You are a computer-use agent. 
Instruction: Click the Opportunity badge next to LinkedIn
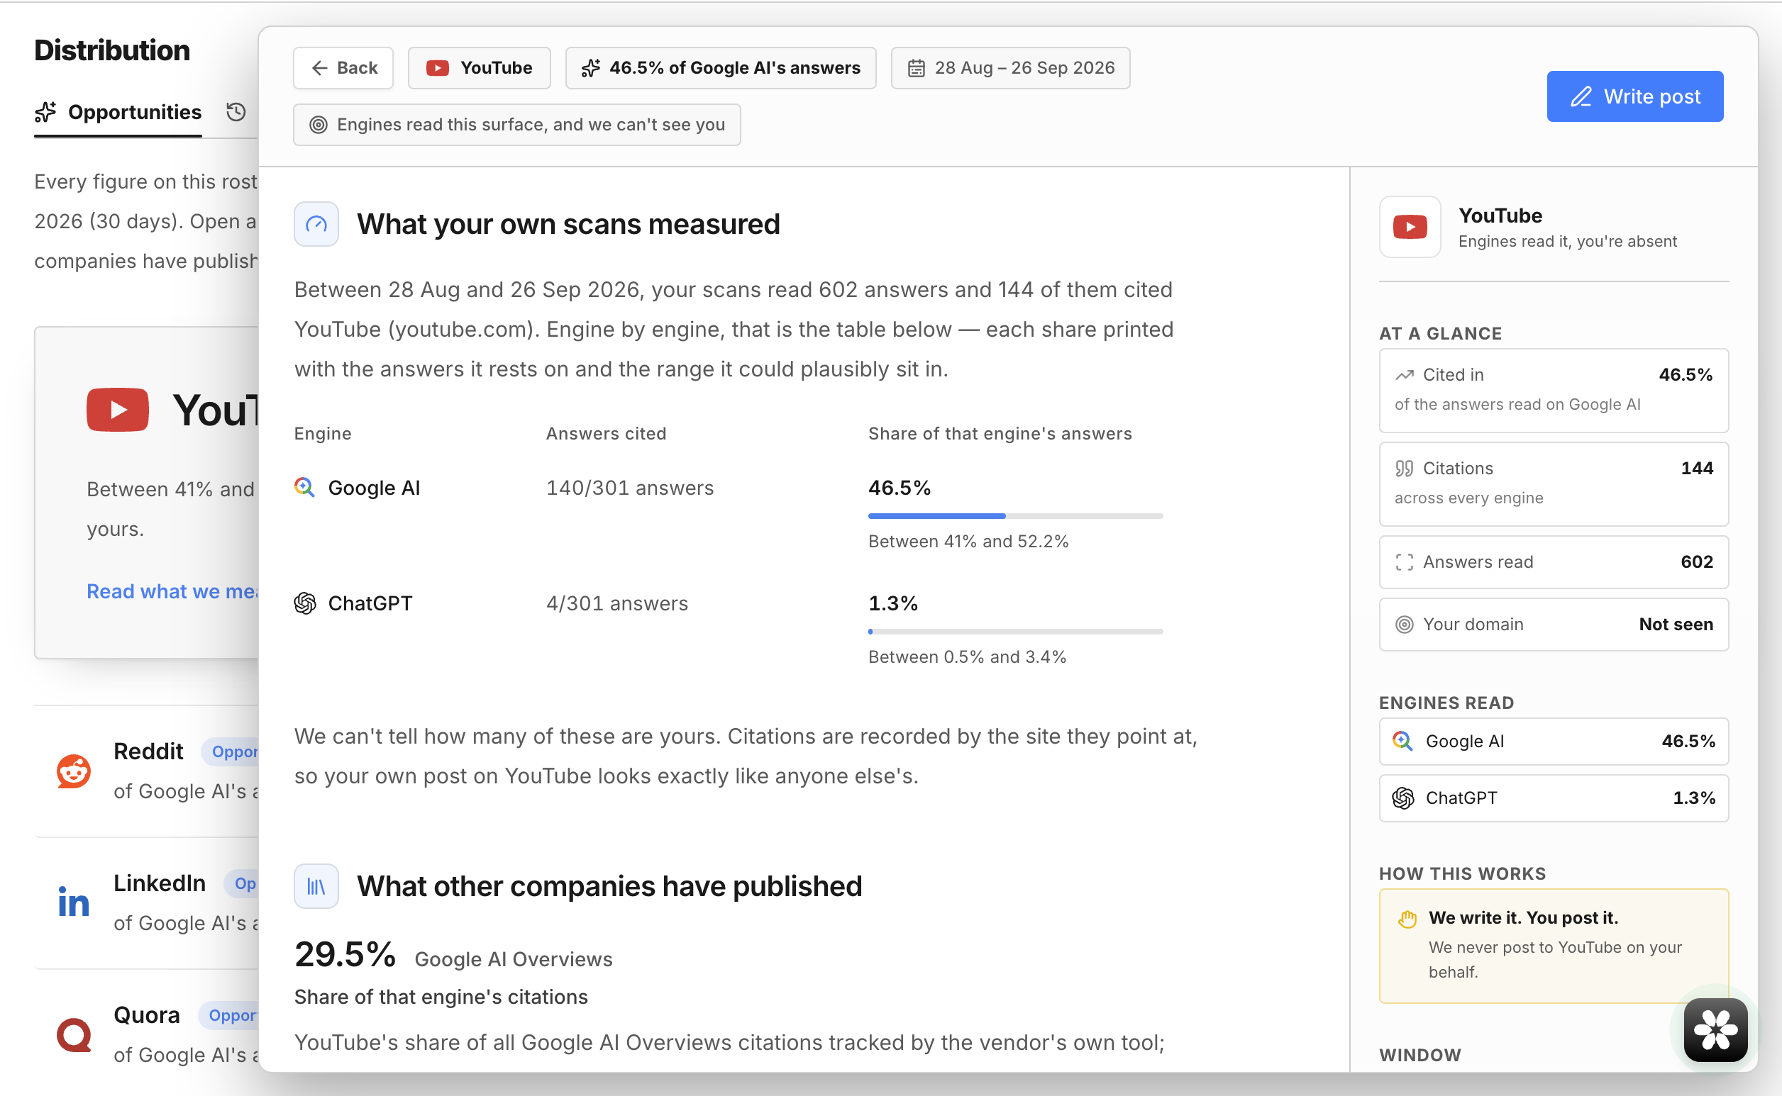point(241,883)
